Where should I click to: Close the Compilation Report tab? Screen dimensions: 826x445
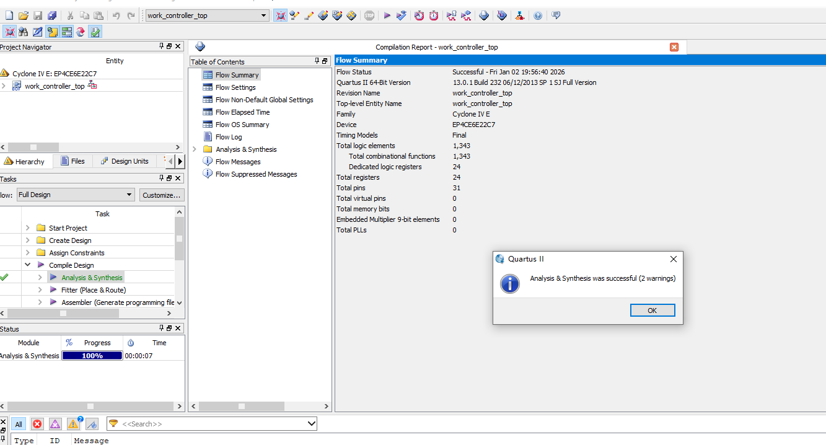(674, 47)
